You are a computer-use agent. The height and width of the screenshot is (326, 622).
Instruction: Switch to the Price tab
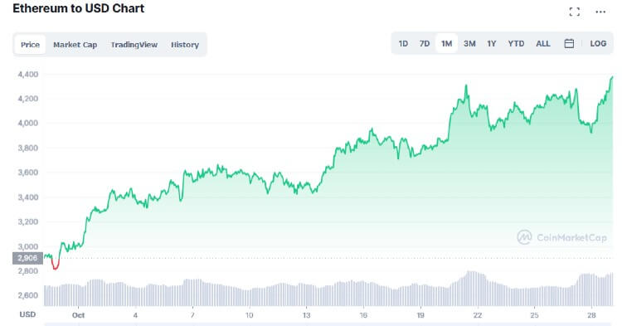click(x=30, y=45)
